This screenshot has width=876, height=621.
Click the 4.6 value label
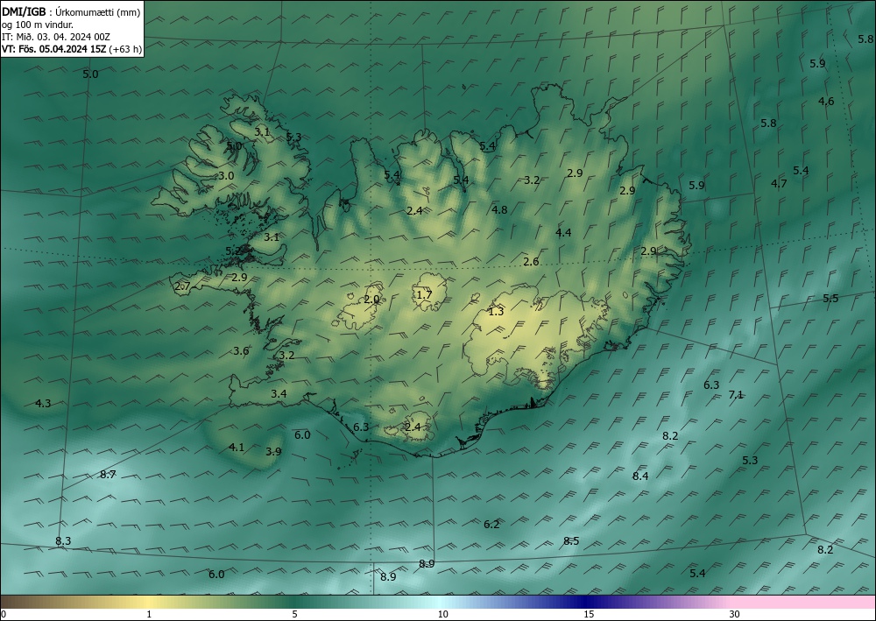(826, 101)
